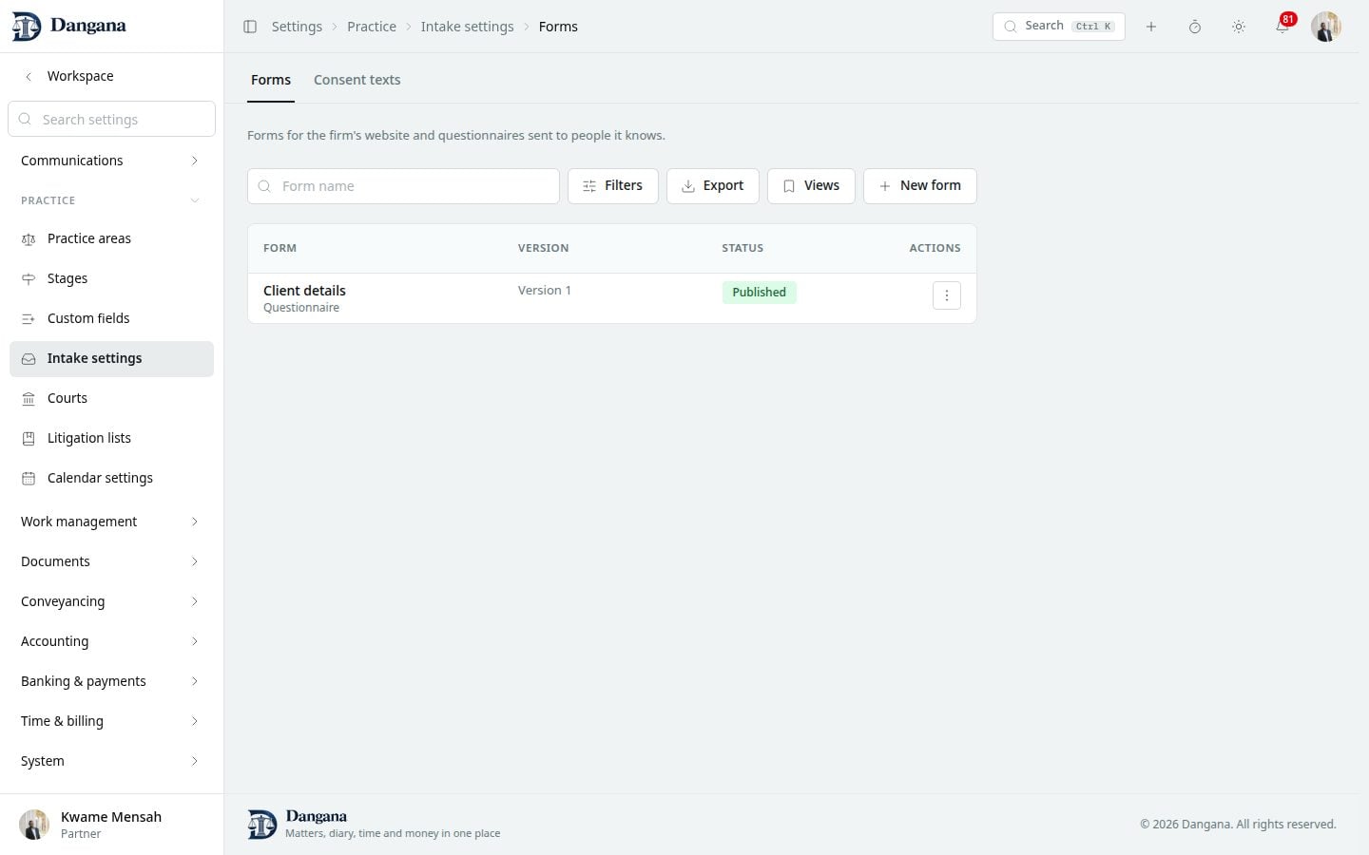Collapse the PRACTICE section
Image resolution: width=1369 pixels, height=855 pixels.
111,200
